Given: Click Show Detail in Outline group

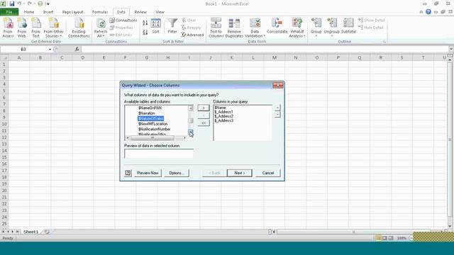Looking at the screenshot, I should coord(371,21).
